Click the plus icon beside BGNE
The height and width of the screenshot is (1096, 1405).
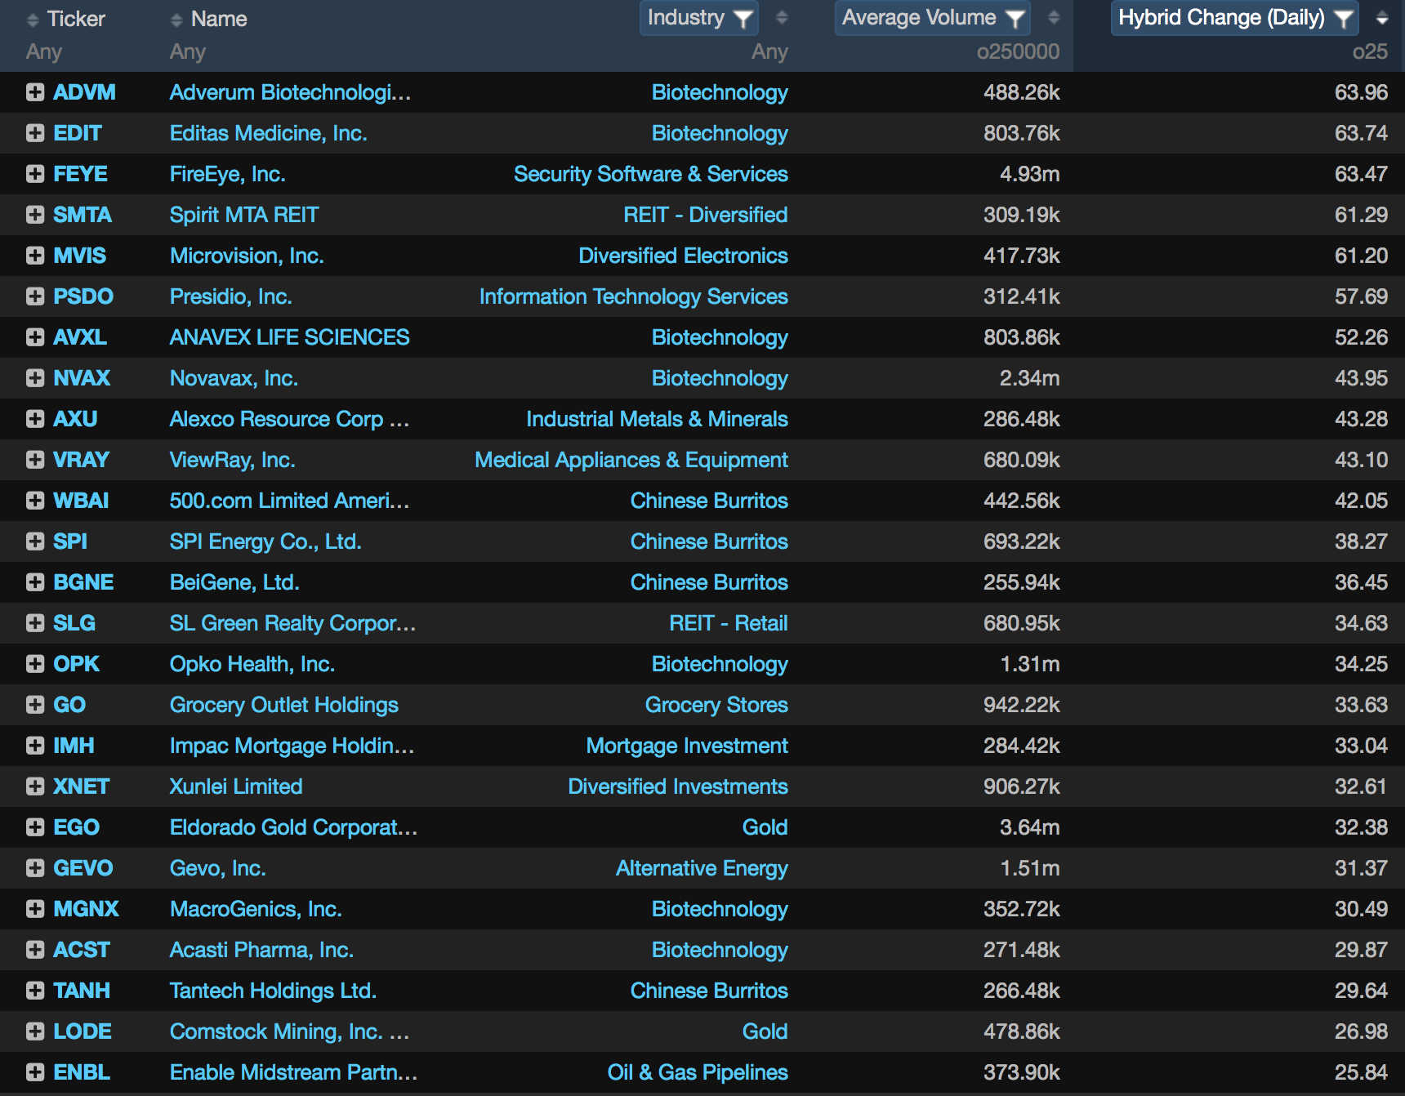(35, 582)
